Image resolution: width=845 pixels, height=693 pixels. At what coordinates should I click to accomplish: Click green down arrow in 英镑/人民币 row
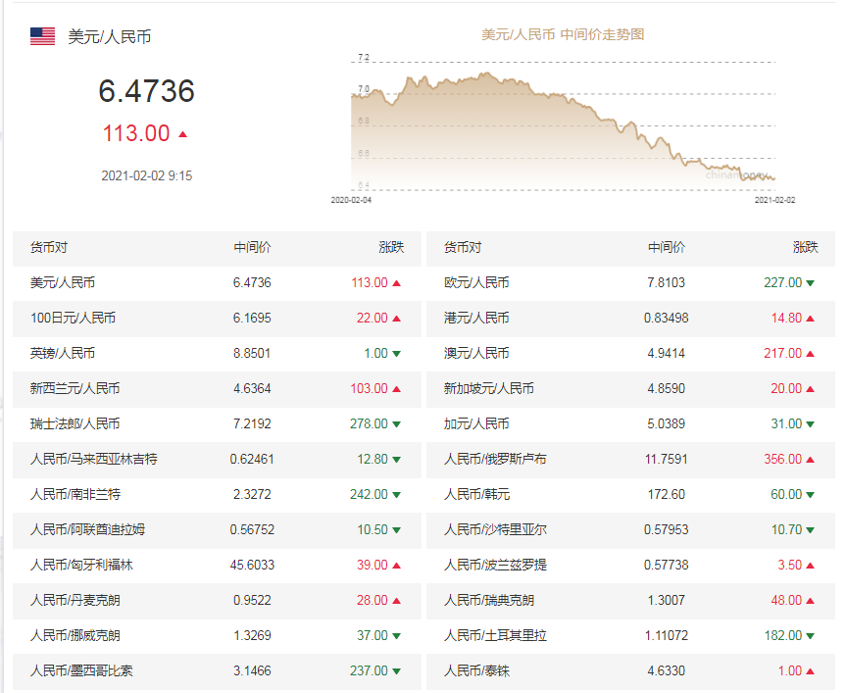396,354
